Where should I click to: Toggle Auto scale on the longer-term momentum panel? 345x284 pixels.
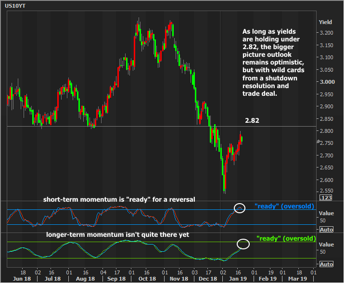(326, 264)
